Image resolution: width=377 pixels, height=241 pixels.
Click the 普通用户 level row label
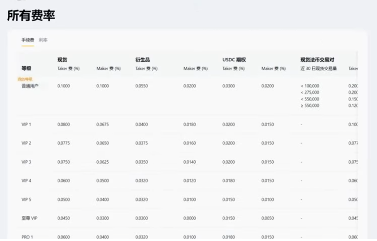pyautogui.click(x=30, y=86)
